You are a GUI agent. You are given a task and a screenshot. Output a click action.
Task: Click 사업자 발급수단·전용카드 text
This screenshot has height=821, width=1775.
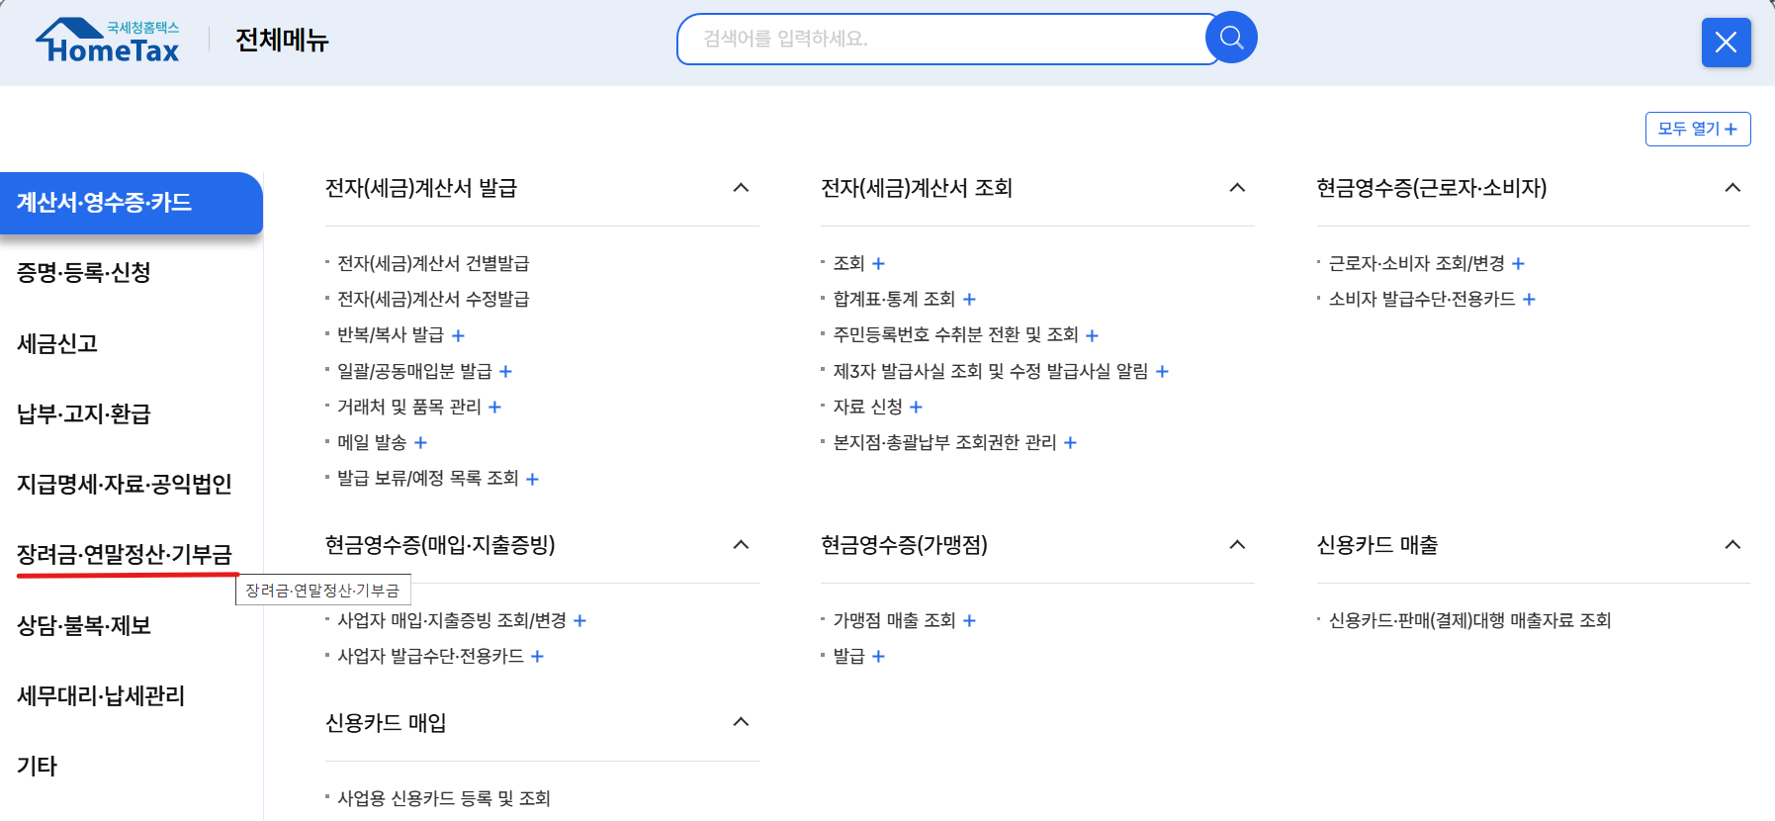pyautogui.click(x=430, y=656)
